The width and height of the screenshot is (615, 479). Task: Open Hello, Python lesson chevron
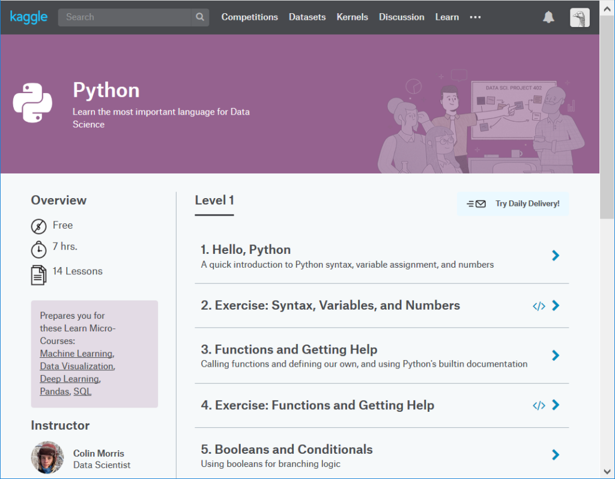pos(556,256)
